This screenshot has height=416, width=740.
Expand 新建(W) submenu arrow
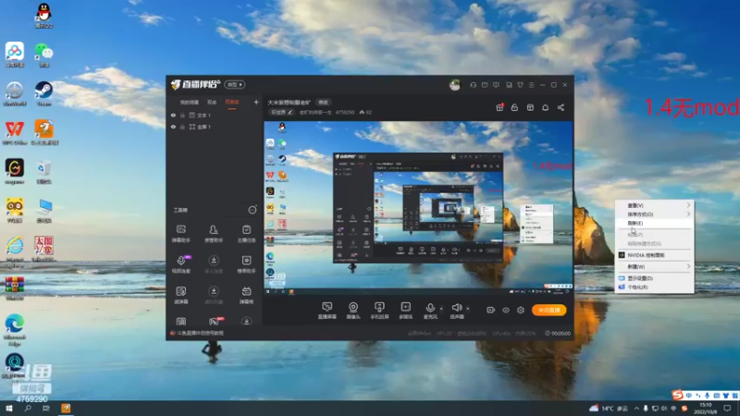click(688, 266)
